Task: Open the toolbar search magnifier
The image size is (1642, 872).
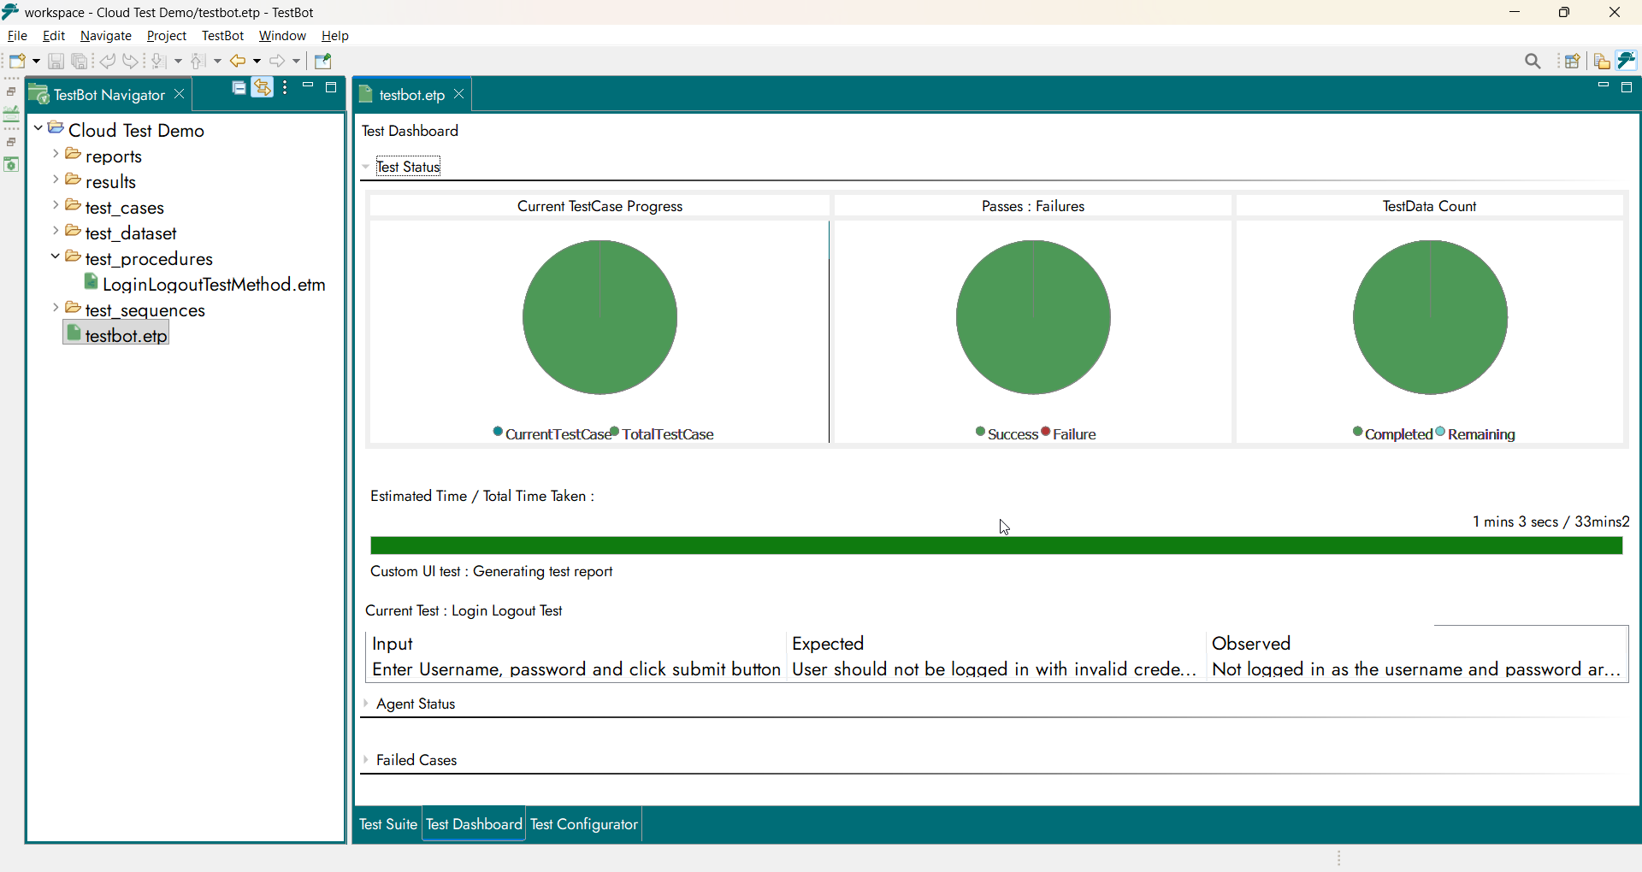Action: click(1533, 62)
